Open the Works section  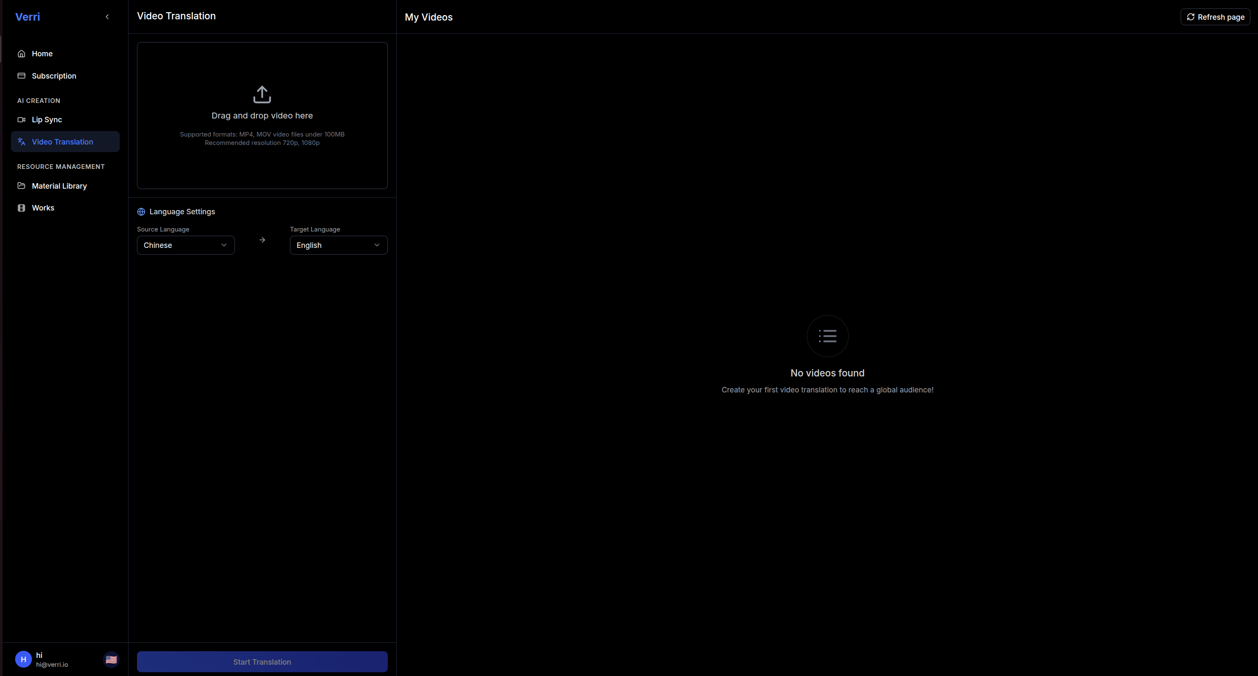click(x=43, y=208)
